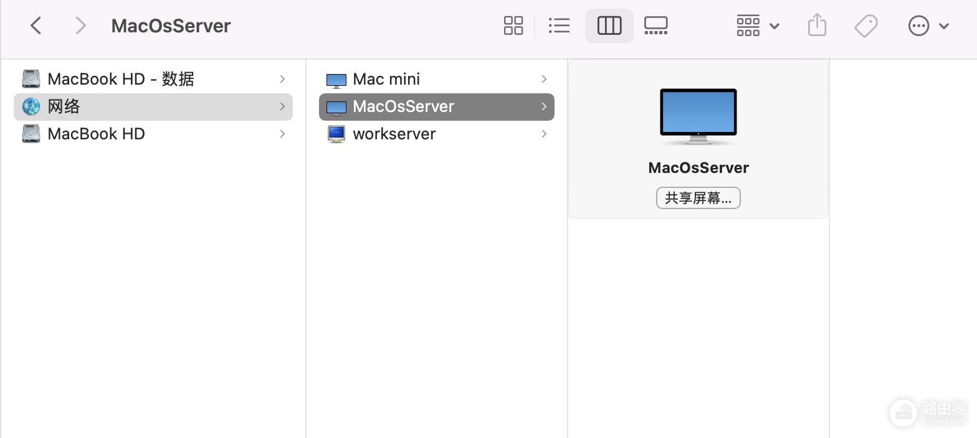Open the group-by options dropdown
This screenshot has width=977, height=438.
coord(758,26)
